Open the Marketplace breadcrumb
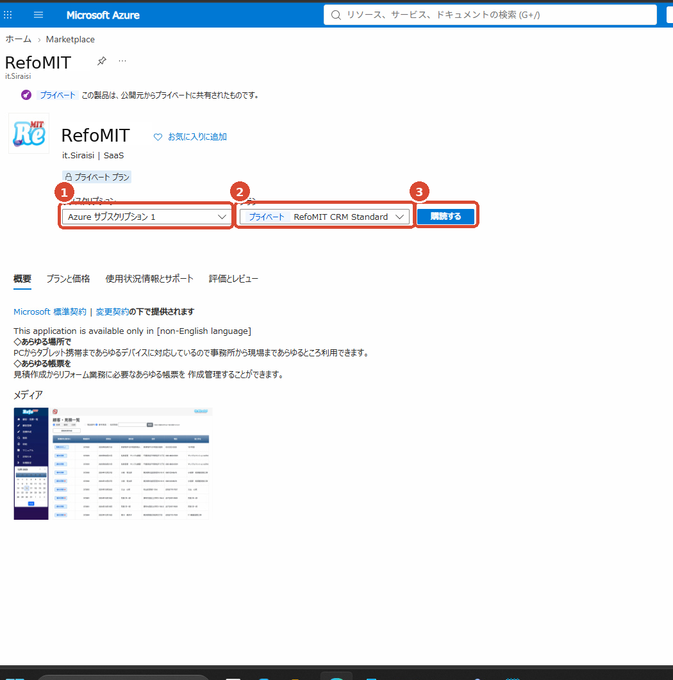The height and width of the screenshot is (680, 673). pyautogui.click(x=71, y=40)
